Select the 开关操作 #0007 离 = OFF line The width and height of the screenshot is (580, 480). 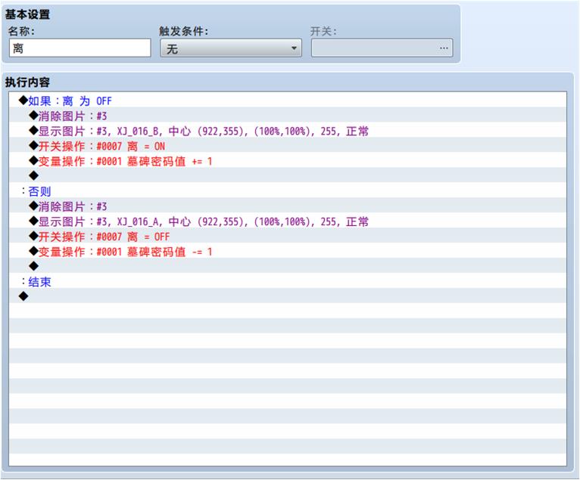pyautogui.click(x=288, y=237)
